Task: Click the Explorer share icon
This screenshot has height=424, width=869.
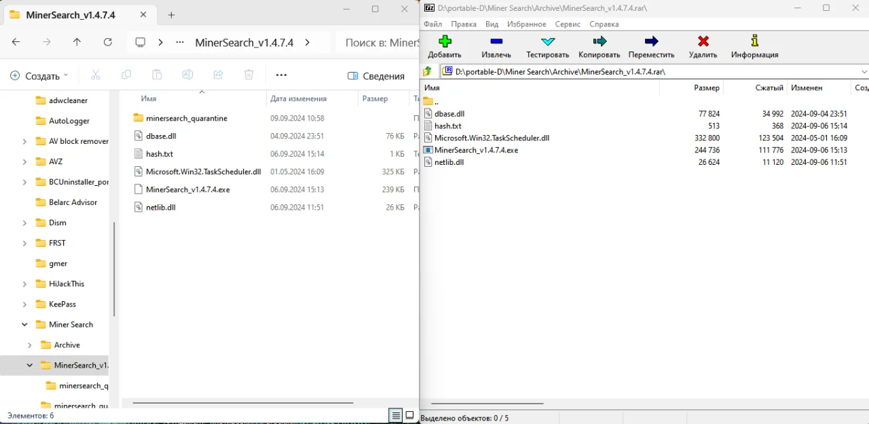Action: pos(218,75)
